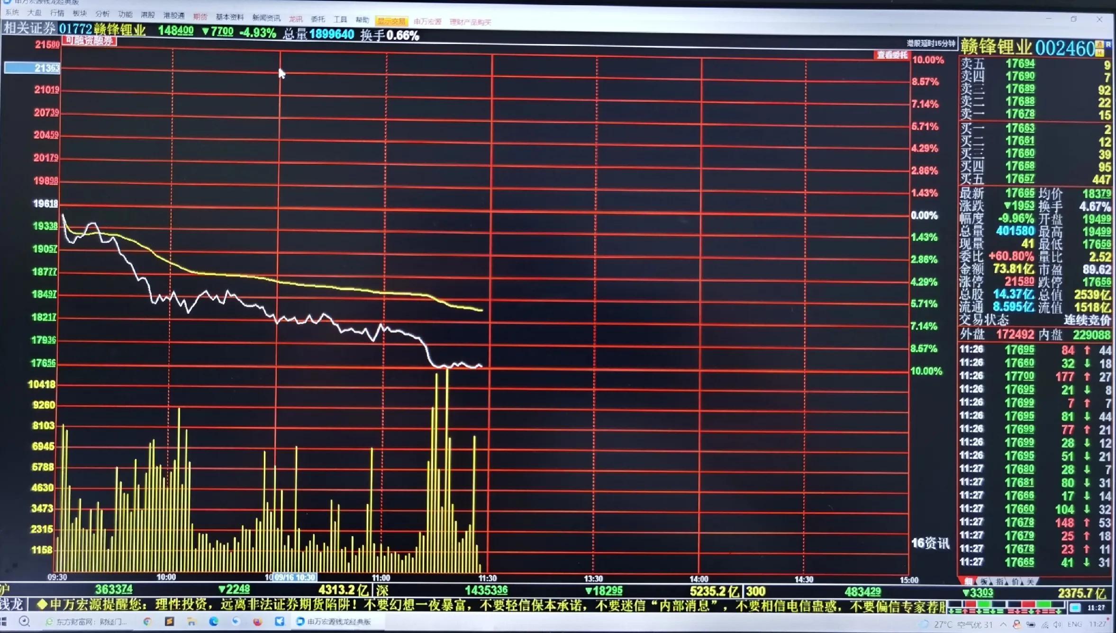
Task: Select the 细 detail tab
Action: coord(968,581)
